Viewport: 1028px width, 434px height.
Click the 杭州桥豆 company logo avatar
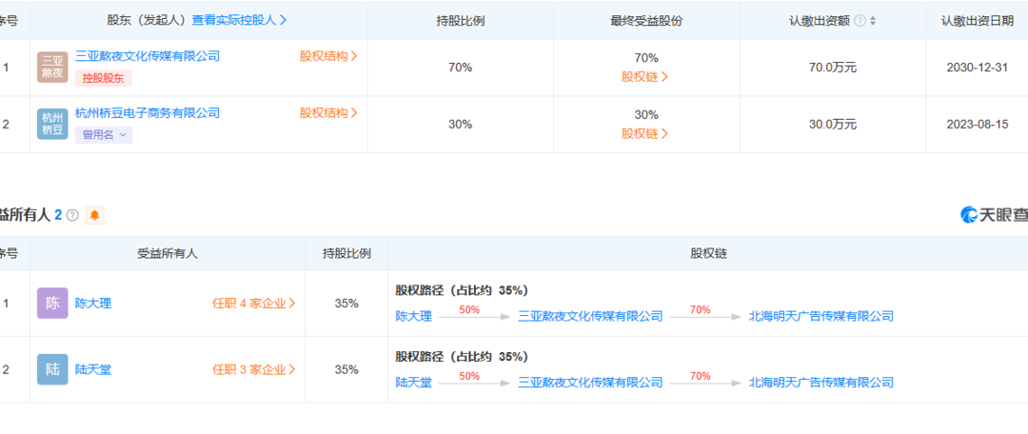click(x=52, y=125)
